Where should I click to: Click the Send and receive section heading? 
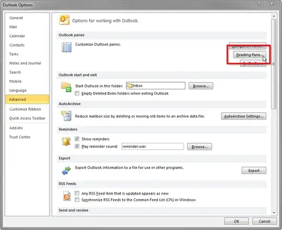click(74, 210)
